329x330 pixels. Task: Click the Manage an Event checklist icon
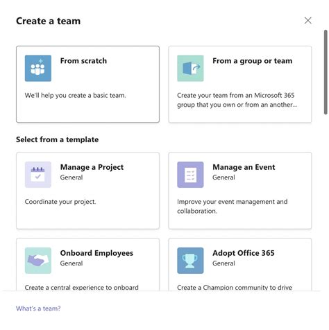click(x=190, y=175)
